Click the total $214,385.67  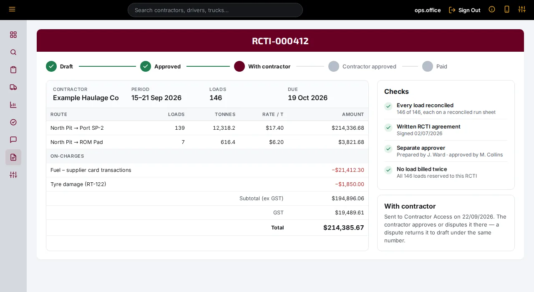point(344,228)
